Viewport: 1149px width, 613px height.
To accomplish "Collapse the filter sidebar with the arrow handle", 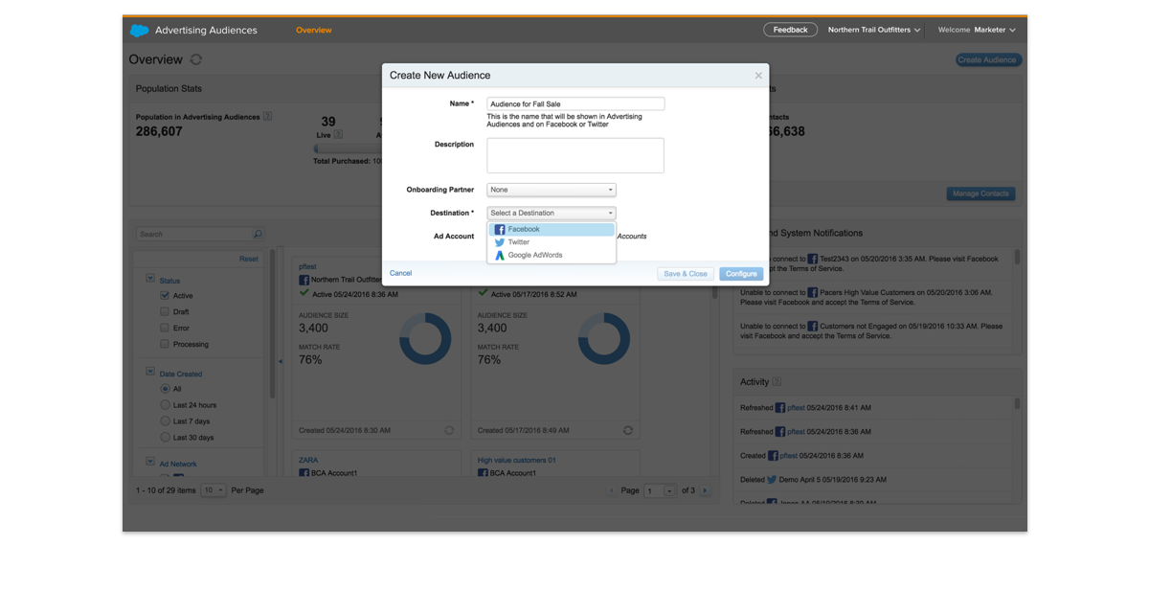I will coord(280,361).
